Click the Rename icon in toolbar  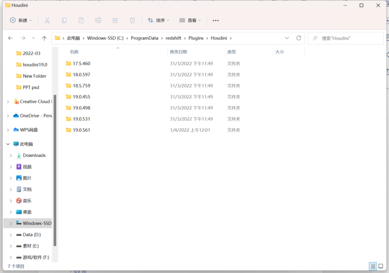click(98, 20)
